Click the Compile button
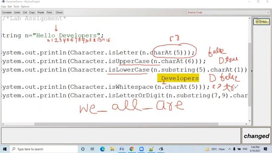Screen dimensions: 272x153 point(7,12)
